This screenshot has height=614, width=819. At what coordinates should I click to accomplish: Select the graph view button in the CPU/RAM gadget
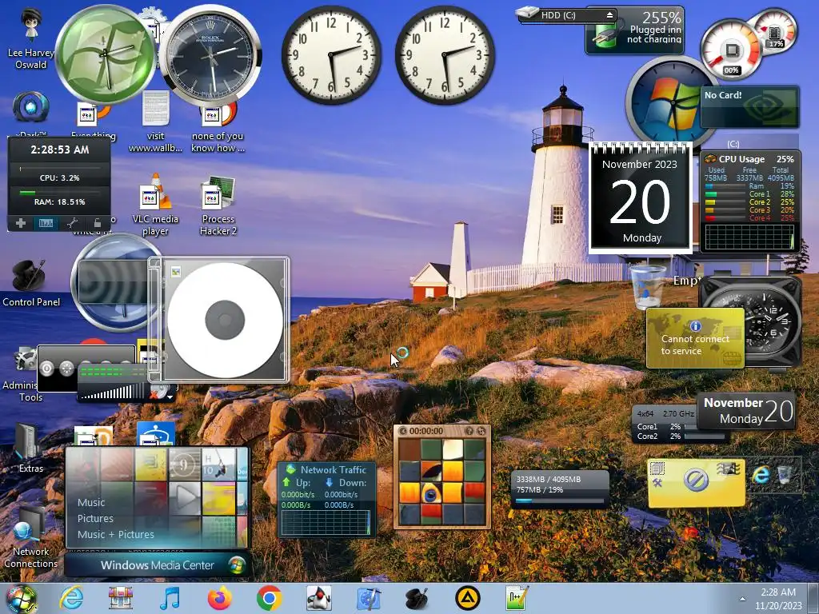point(46,223)
